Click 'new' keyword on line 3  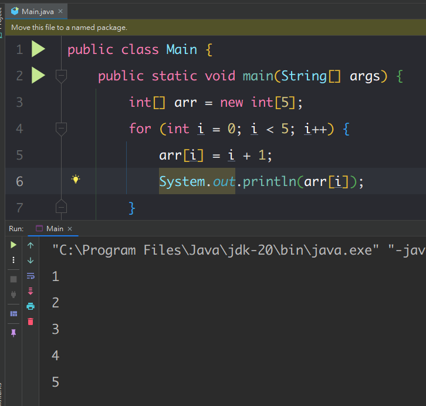point(231,103)
